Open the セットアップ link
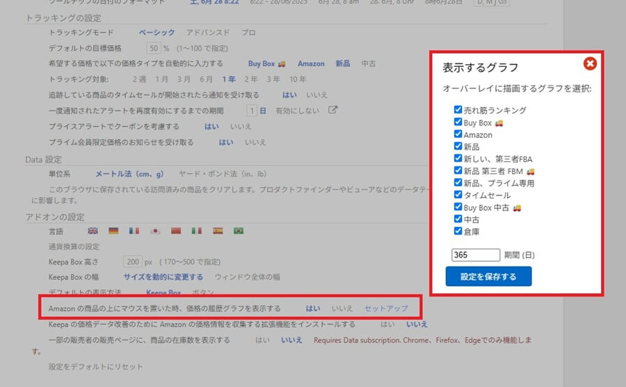 point(386,308)
